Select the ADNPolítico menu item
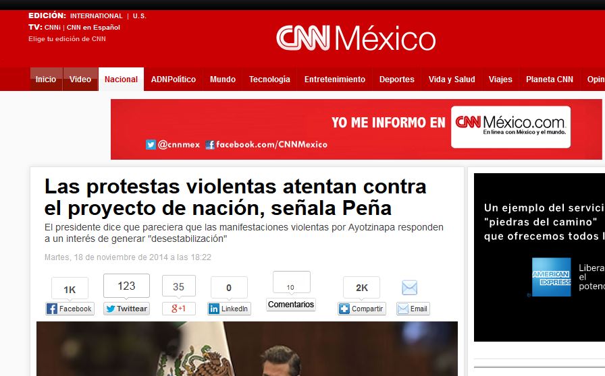 (x=174, y=80)
